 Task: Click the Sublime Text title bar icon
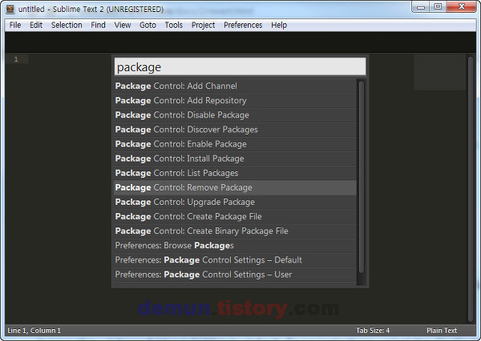point(10,9)
